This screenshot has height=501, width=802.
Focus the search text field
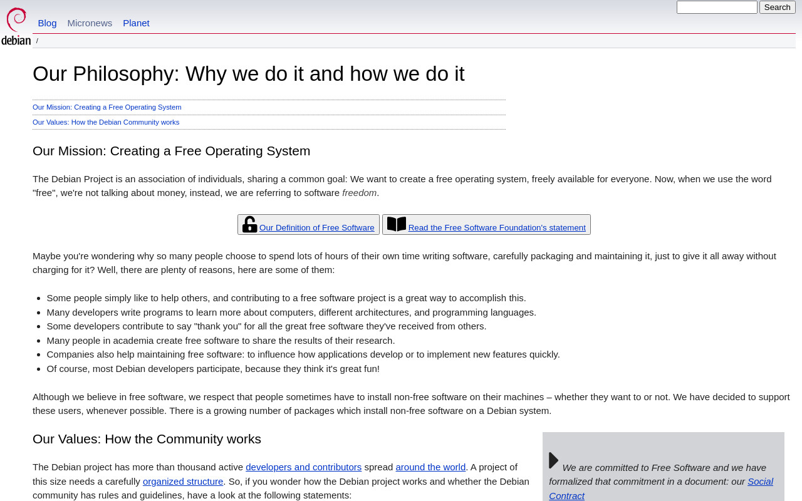coord(717,8)
